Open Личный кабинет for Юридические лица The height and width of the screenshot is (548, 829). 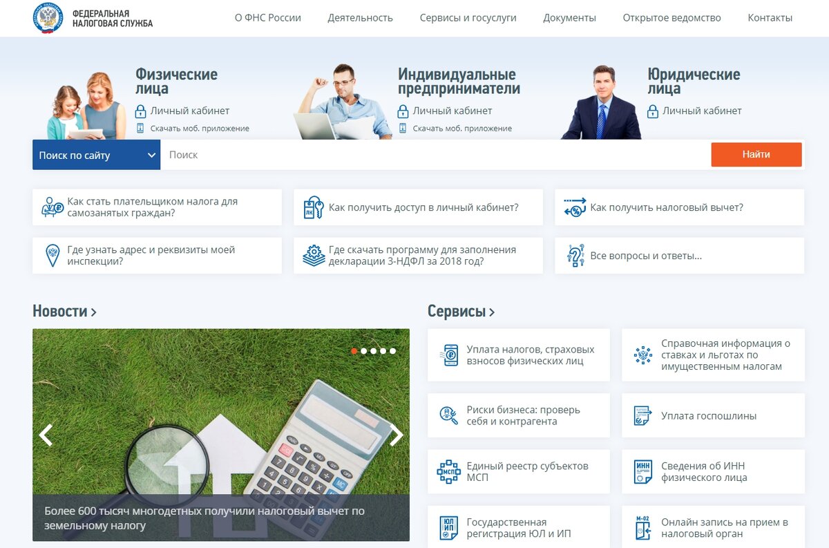click(x=702, y=111)
